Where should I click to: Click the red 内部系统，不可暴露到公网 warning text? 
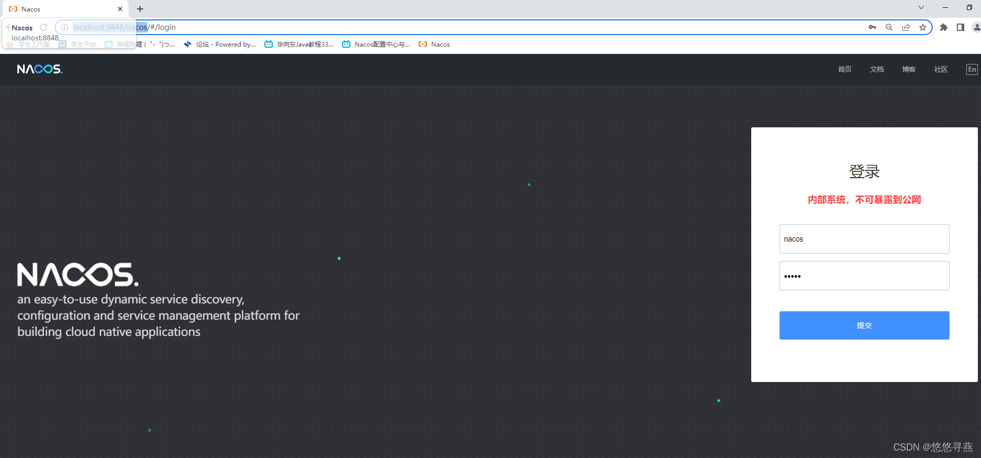click(865, 200)
